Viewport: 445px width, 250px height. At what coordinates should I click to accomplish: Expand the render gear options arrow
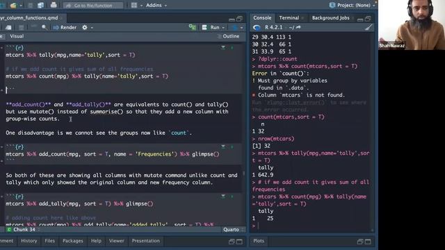coord(92,28)
